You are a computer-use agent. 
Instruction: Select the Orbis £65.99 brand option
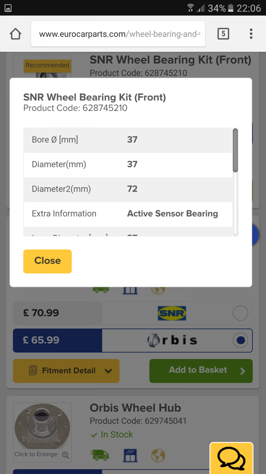coord(240,340)
